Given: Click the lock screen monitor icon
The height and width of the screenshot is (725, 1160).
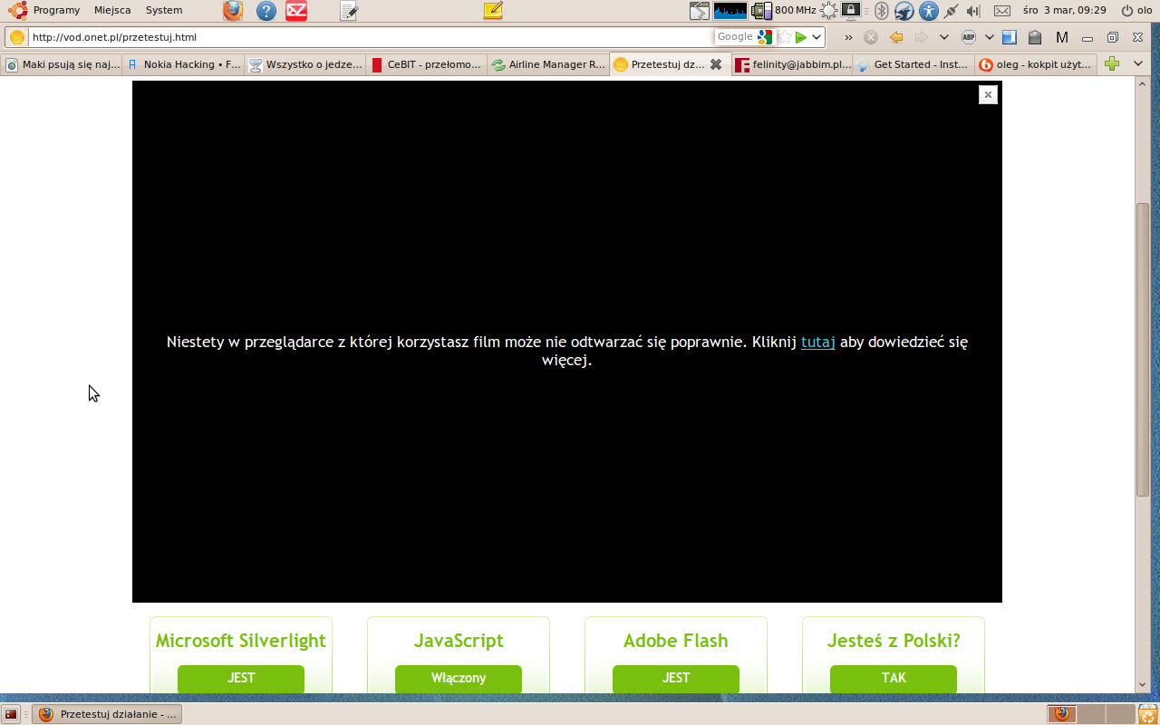Looking at the screenshot, I should [x=851, y=11].
